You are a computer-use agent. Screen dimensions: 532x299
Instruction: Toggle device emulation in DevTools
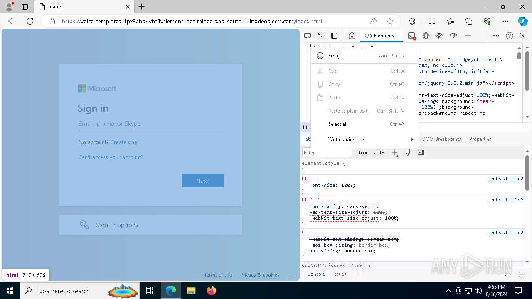click(x=321, y=36)
